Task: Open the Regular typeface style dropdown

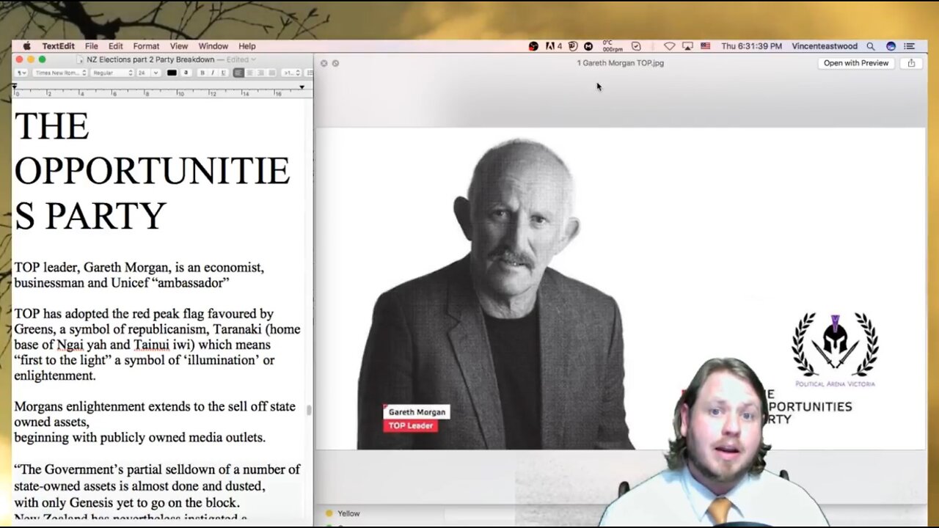Action: [112, 73]
